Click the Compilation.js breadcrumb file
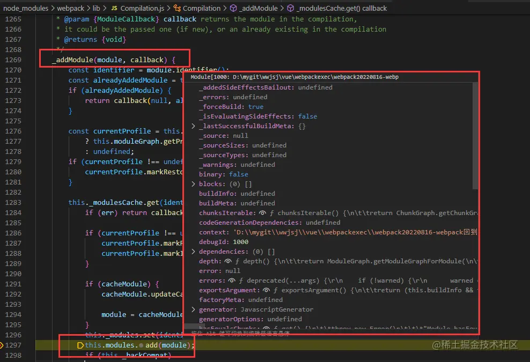 pyautogui.click(x=142, y=8)
